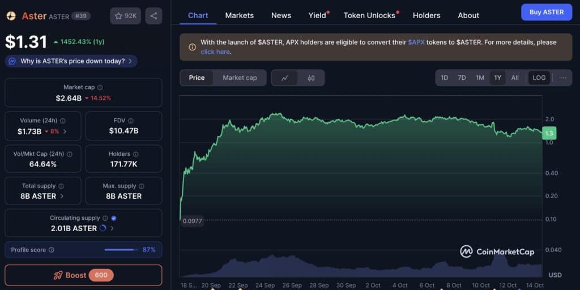Viewport: 580px width, 290px height.
Task: Switch to line chart view icon
Action: pyautogui.click(x=284, y=78)
